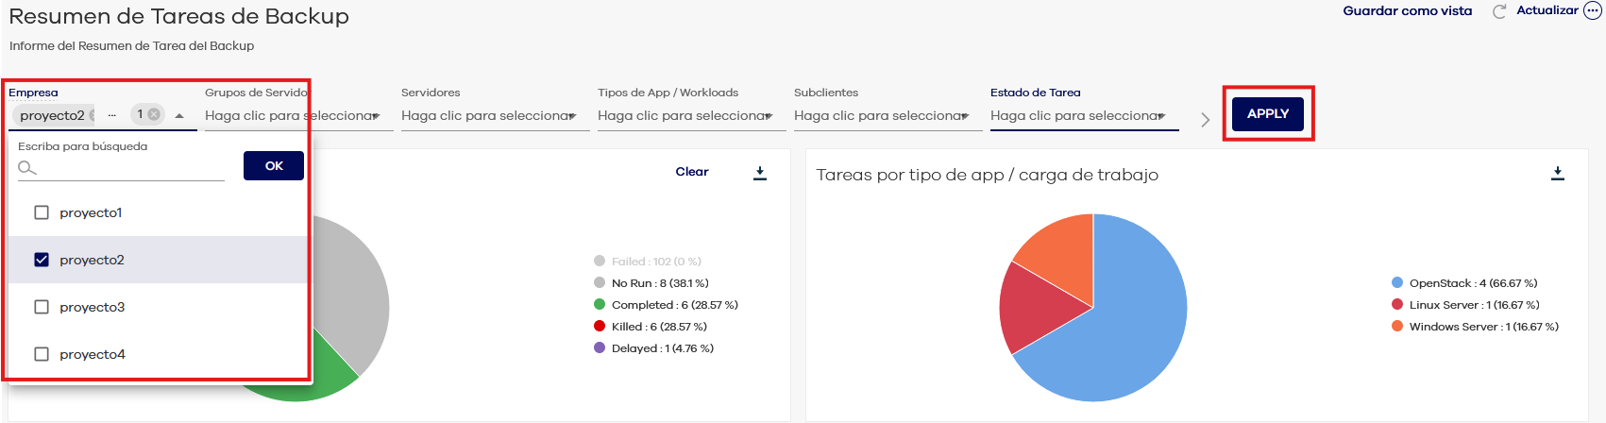Confirm the Empresa selection with OK
This screenshot has width=1606, height=423.
click(x=274, y=165)
